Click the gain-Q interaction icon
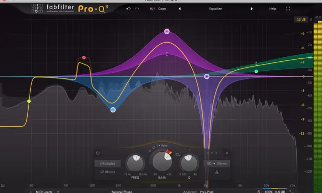 178,155
